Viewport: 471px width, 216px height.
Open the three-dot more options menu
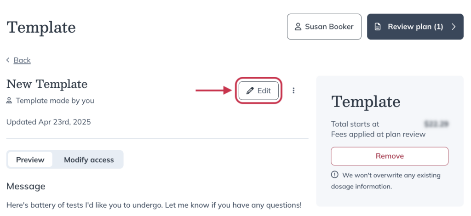[x=293, y=91]
